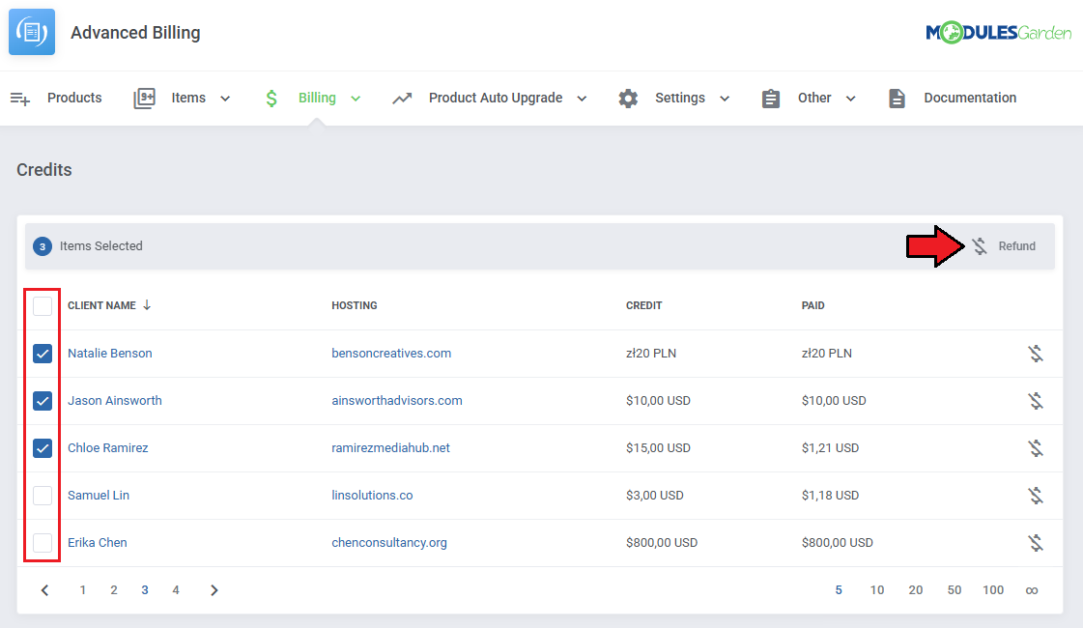Open client Jason Ainsworth's profile link
Image resolution: width=1083 pixels, height=628 pixels.
tap(115, 401)
